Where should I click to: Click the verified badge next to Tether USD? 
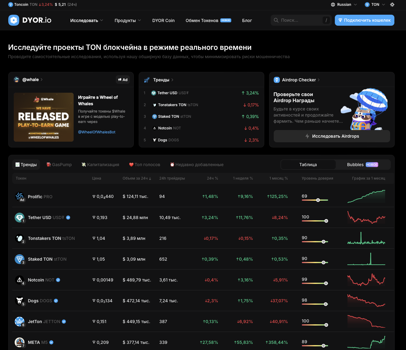[68, 218]
